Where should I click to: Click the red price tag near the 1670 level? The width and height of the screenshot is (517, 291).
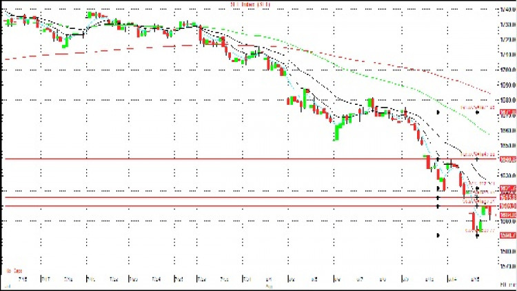click(508, 113)
